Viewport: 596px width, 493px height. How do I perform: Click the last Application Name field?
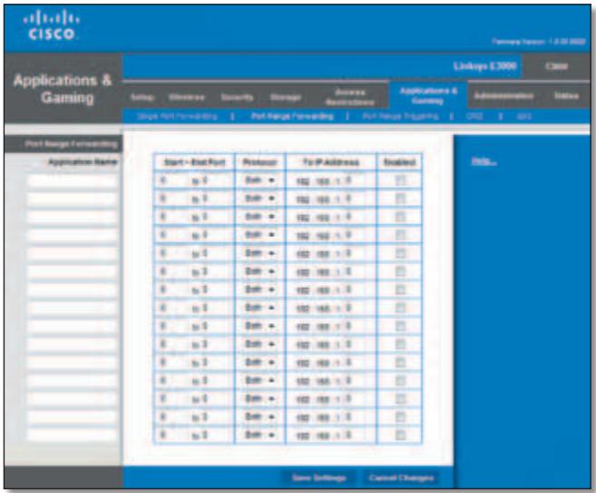pos(72,435)
